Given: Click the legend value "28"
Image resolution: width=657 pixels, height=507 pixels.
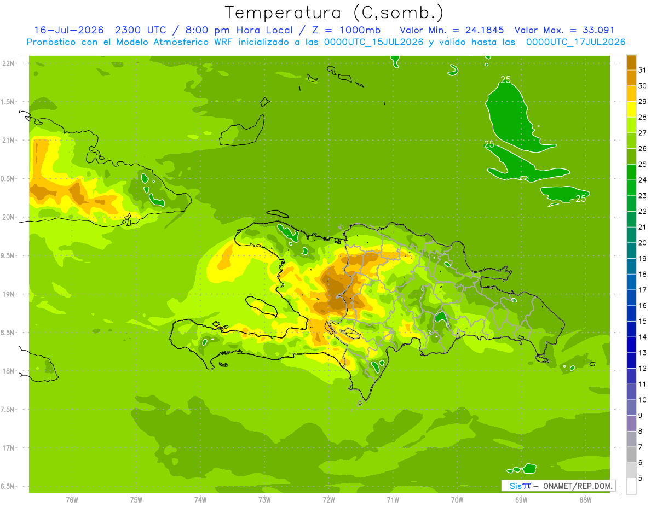Looking at the screenshot, I should [x=643, y=117].
